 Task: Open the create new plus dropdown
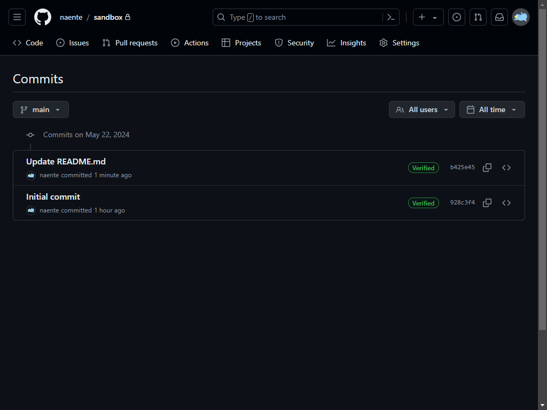(x=427, y=17)
